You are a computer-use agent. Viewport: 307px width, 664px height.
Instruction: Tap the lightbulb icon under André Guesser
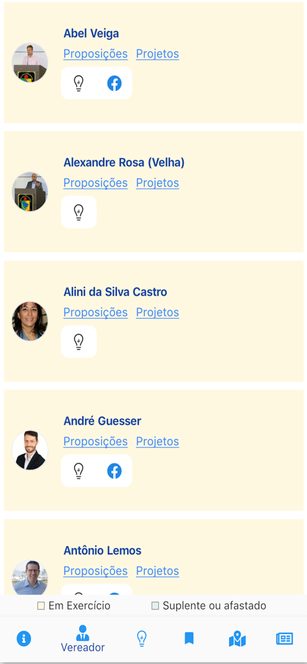coord(78,471)
